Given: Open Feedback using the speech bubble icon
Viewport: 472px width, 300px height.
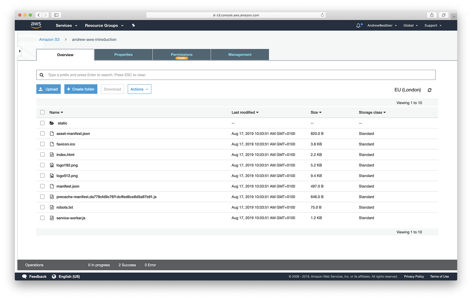Looking at the screenshot, I should [24, 276].
